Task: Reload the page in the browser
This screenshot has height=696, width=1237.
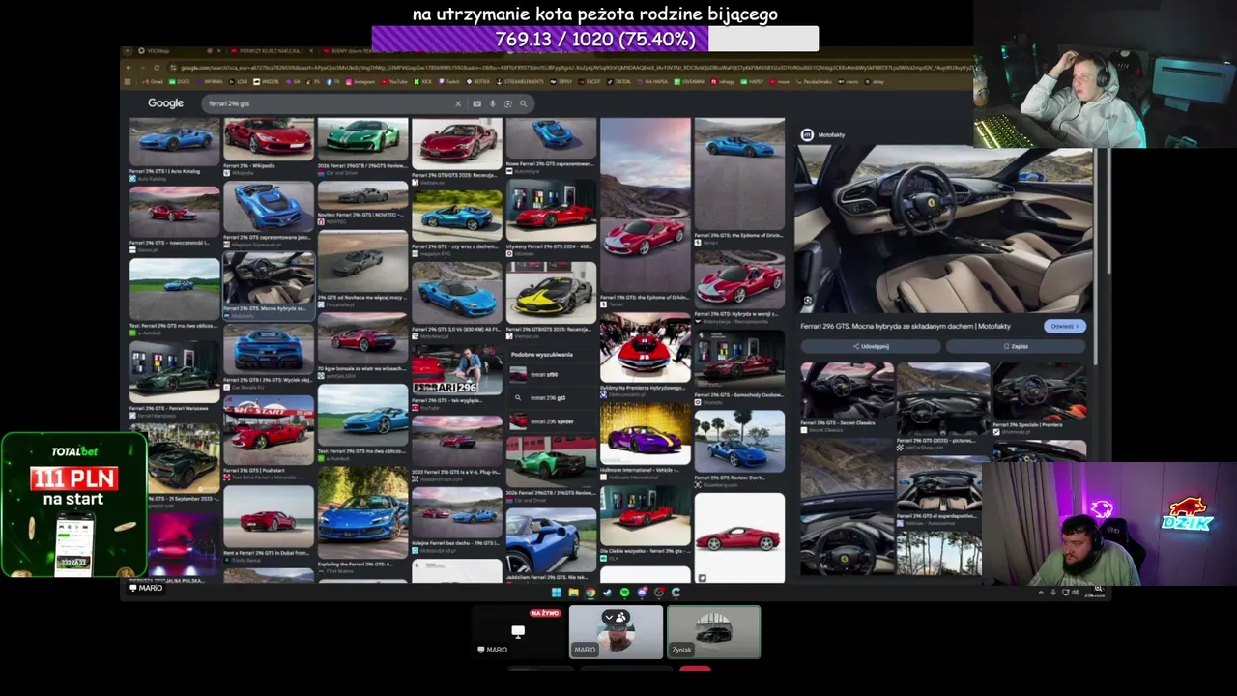Action: [x=157, y=67]
